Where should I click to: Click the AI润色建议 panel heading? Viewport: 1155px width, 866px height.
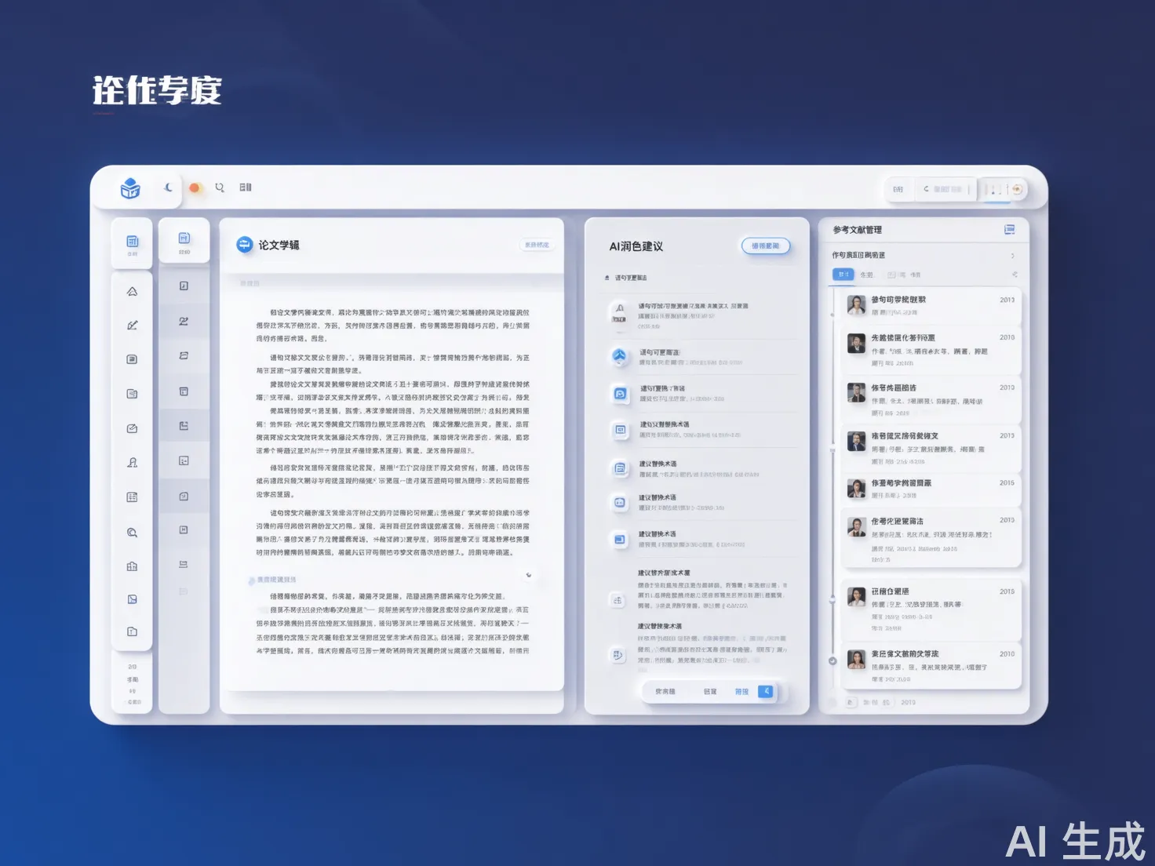(636, 246)
